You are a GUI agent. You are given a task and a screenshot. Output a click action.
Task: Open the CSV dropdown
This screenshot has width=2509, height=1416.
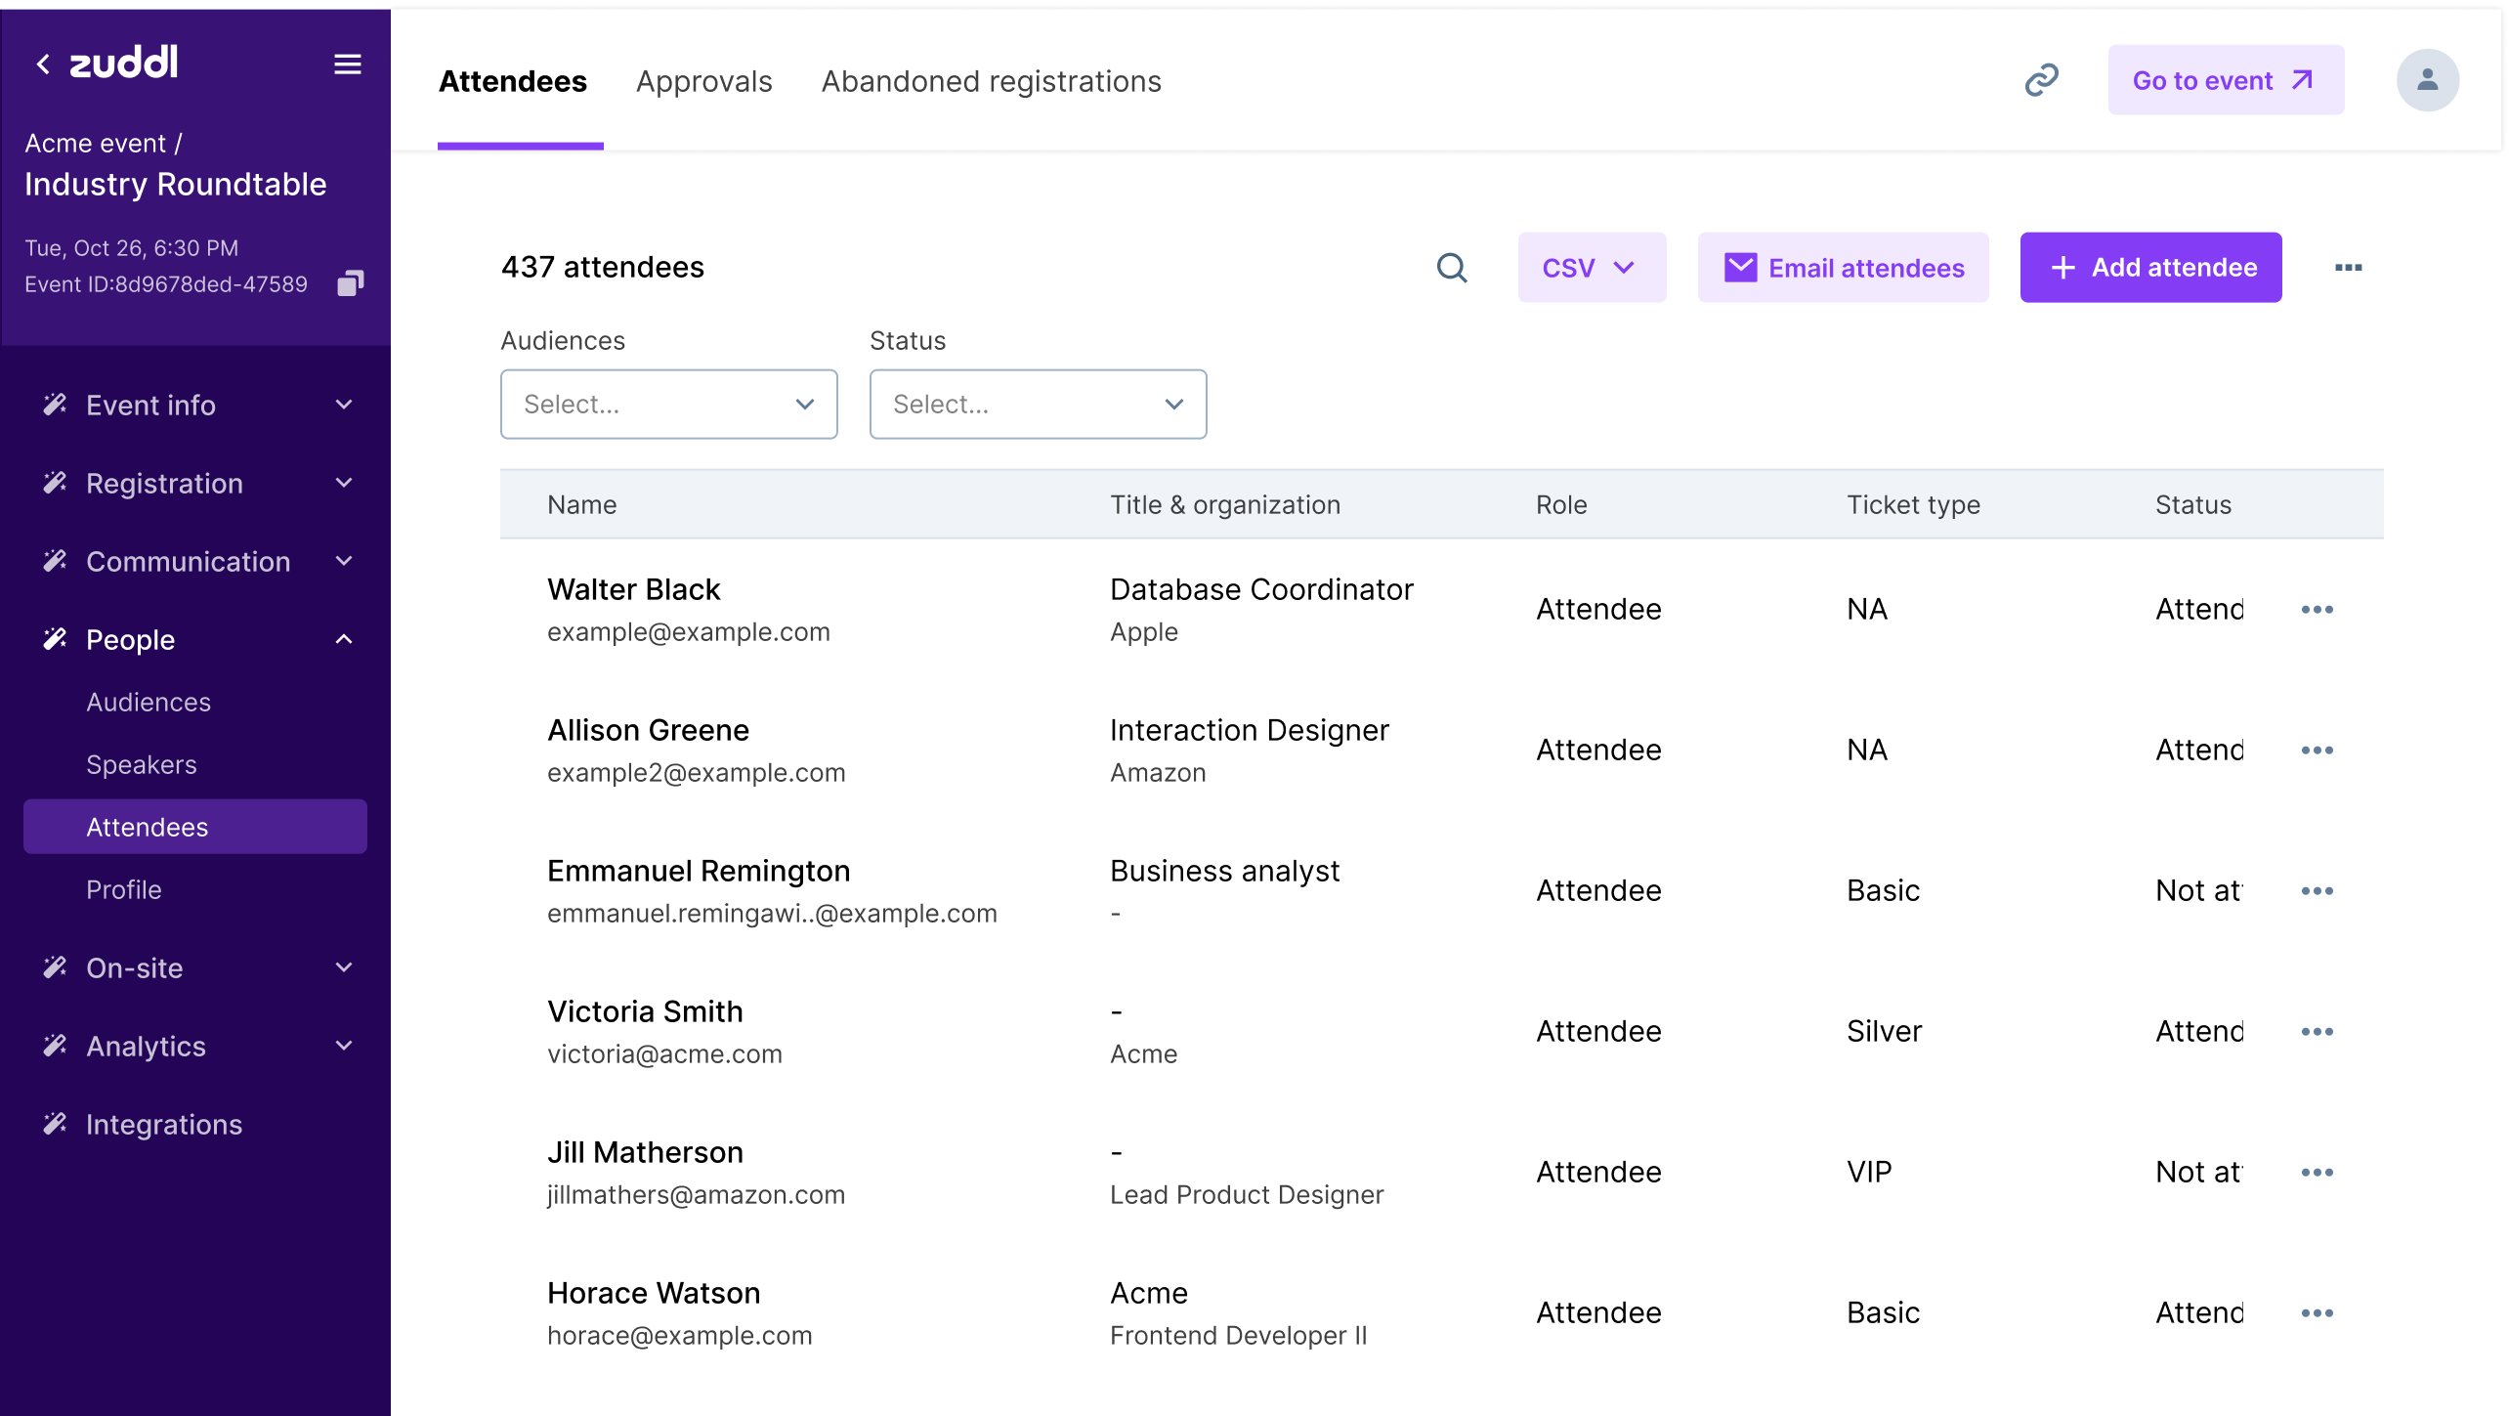[1591, 268]
